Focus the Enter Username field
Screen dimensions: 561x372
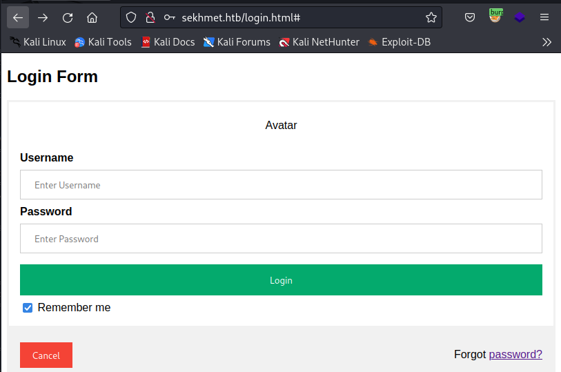click(281, 184)
